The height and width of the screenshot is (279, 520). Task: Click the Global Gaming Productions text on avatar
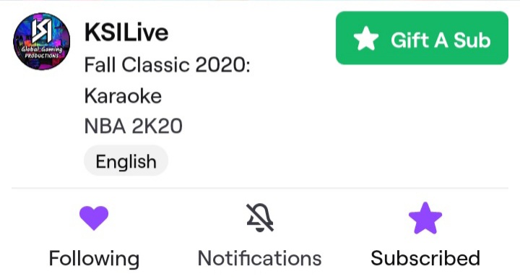tap(42, 53)
